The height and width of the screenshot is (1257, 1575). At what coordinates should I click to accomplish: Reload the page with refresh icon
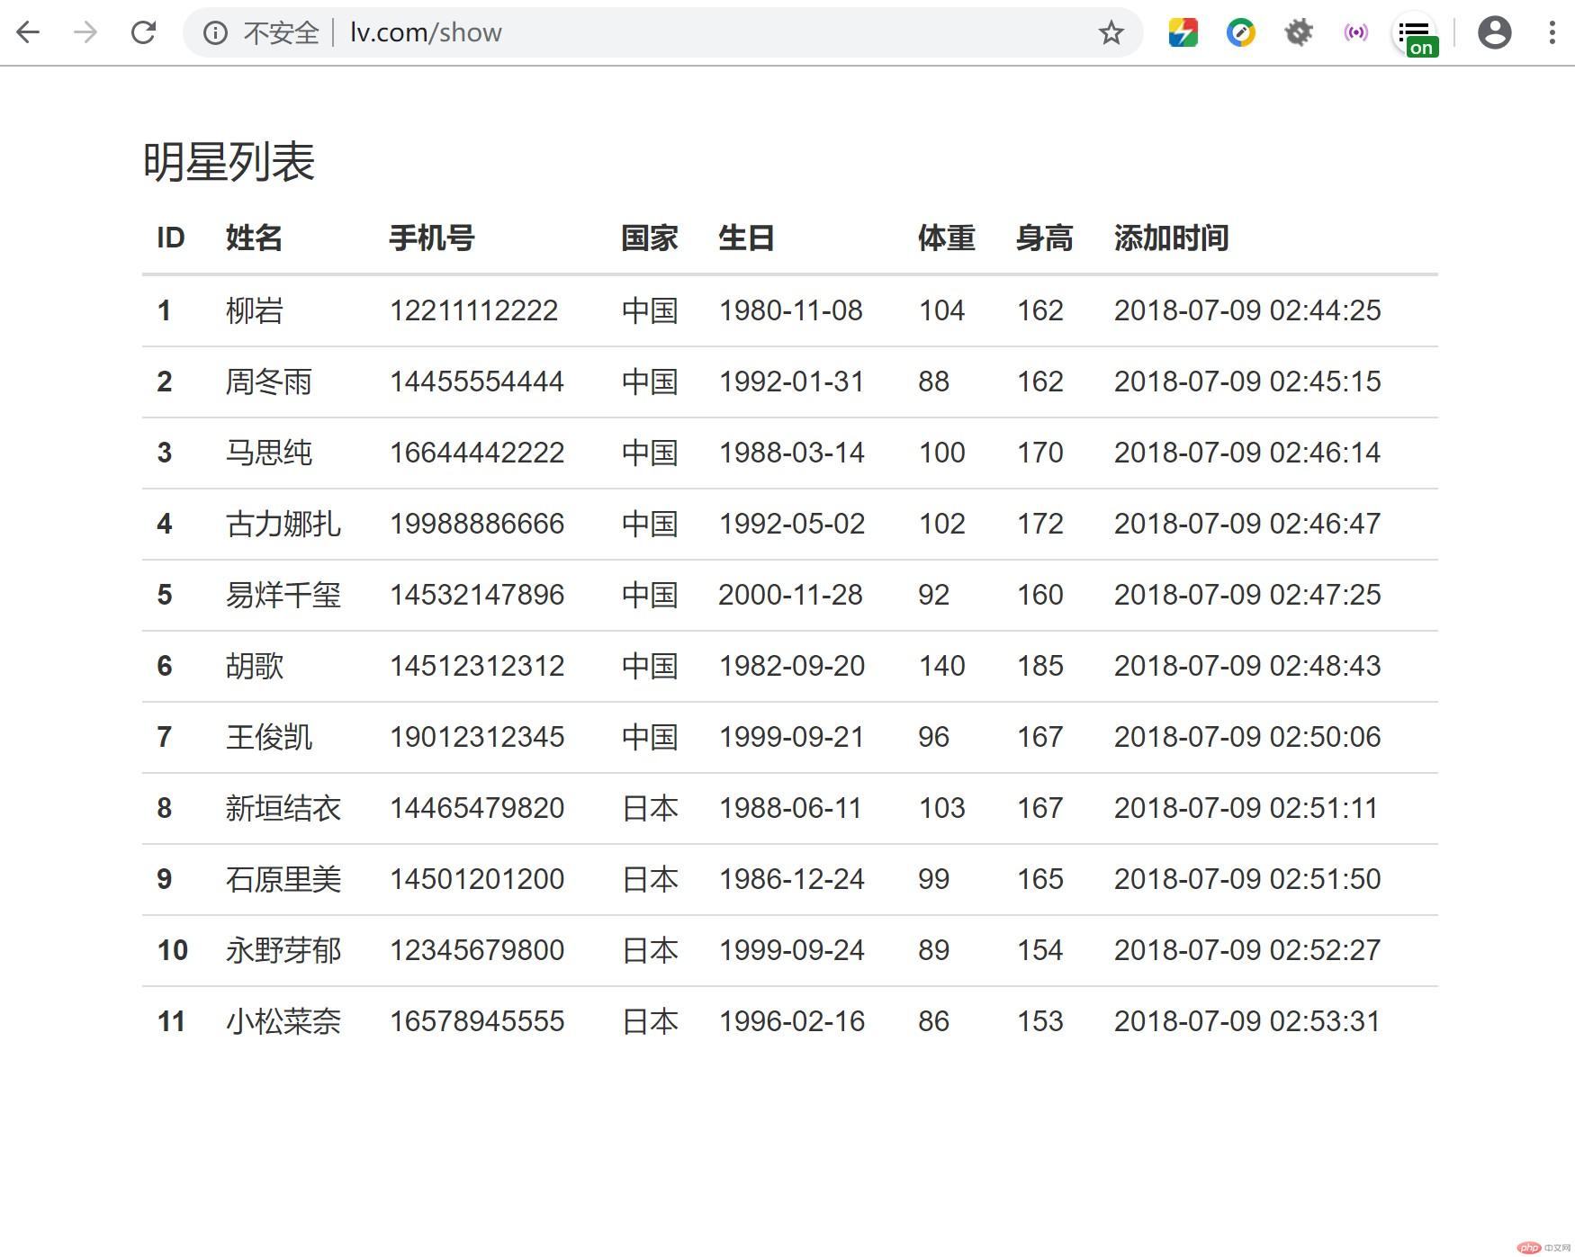click(143, 32)
